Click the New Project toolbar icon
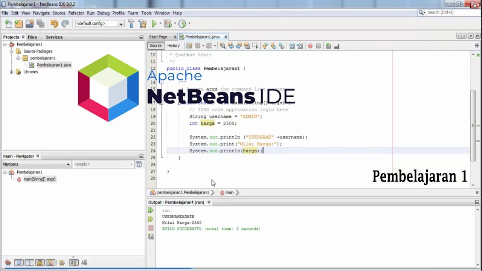 point(19,24)
